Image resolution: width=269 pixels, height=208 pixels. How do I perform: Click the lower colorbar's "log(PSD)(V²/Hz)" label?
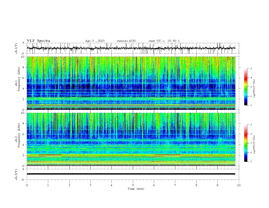[x=254, y=144]
